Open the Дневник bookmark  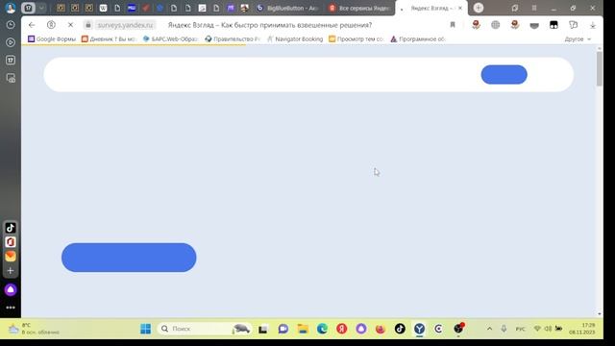109,39
